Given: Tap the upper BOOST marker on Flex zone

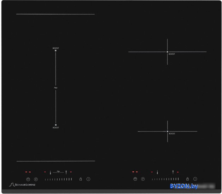Looking at the screenshot, I should pyautogui.click(x=55, y=50).
